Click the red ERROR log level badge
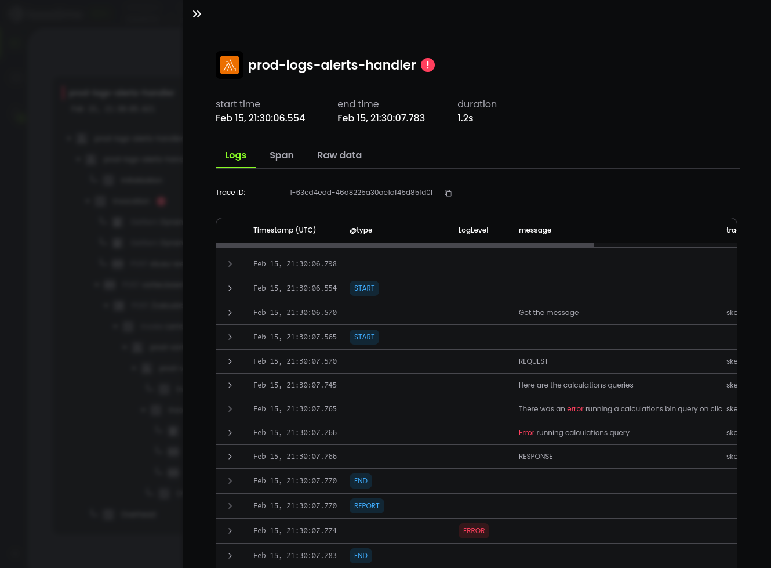Image resolution: width=771 pixels, height=568 pixels. coord(474,531)
